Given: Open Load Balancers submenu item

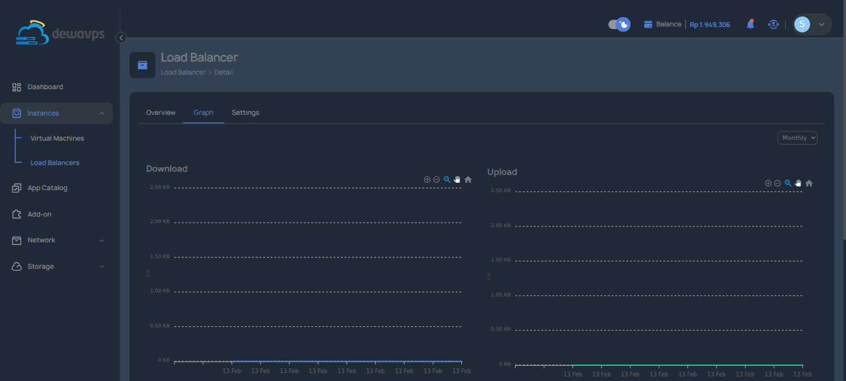Looking at the screenshot, I should [x=55, y=163].
